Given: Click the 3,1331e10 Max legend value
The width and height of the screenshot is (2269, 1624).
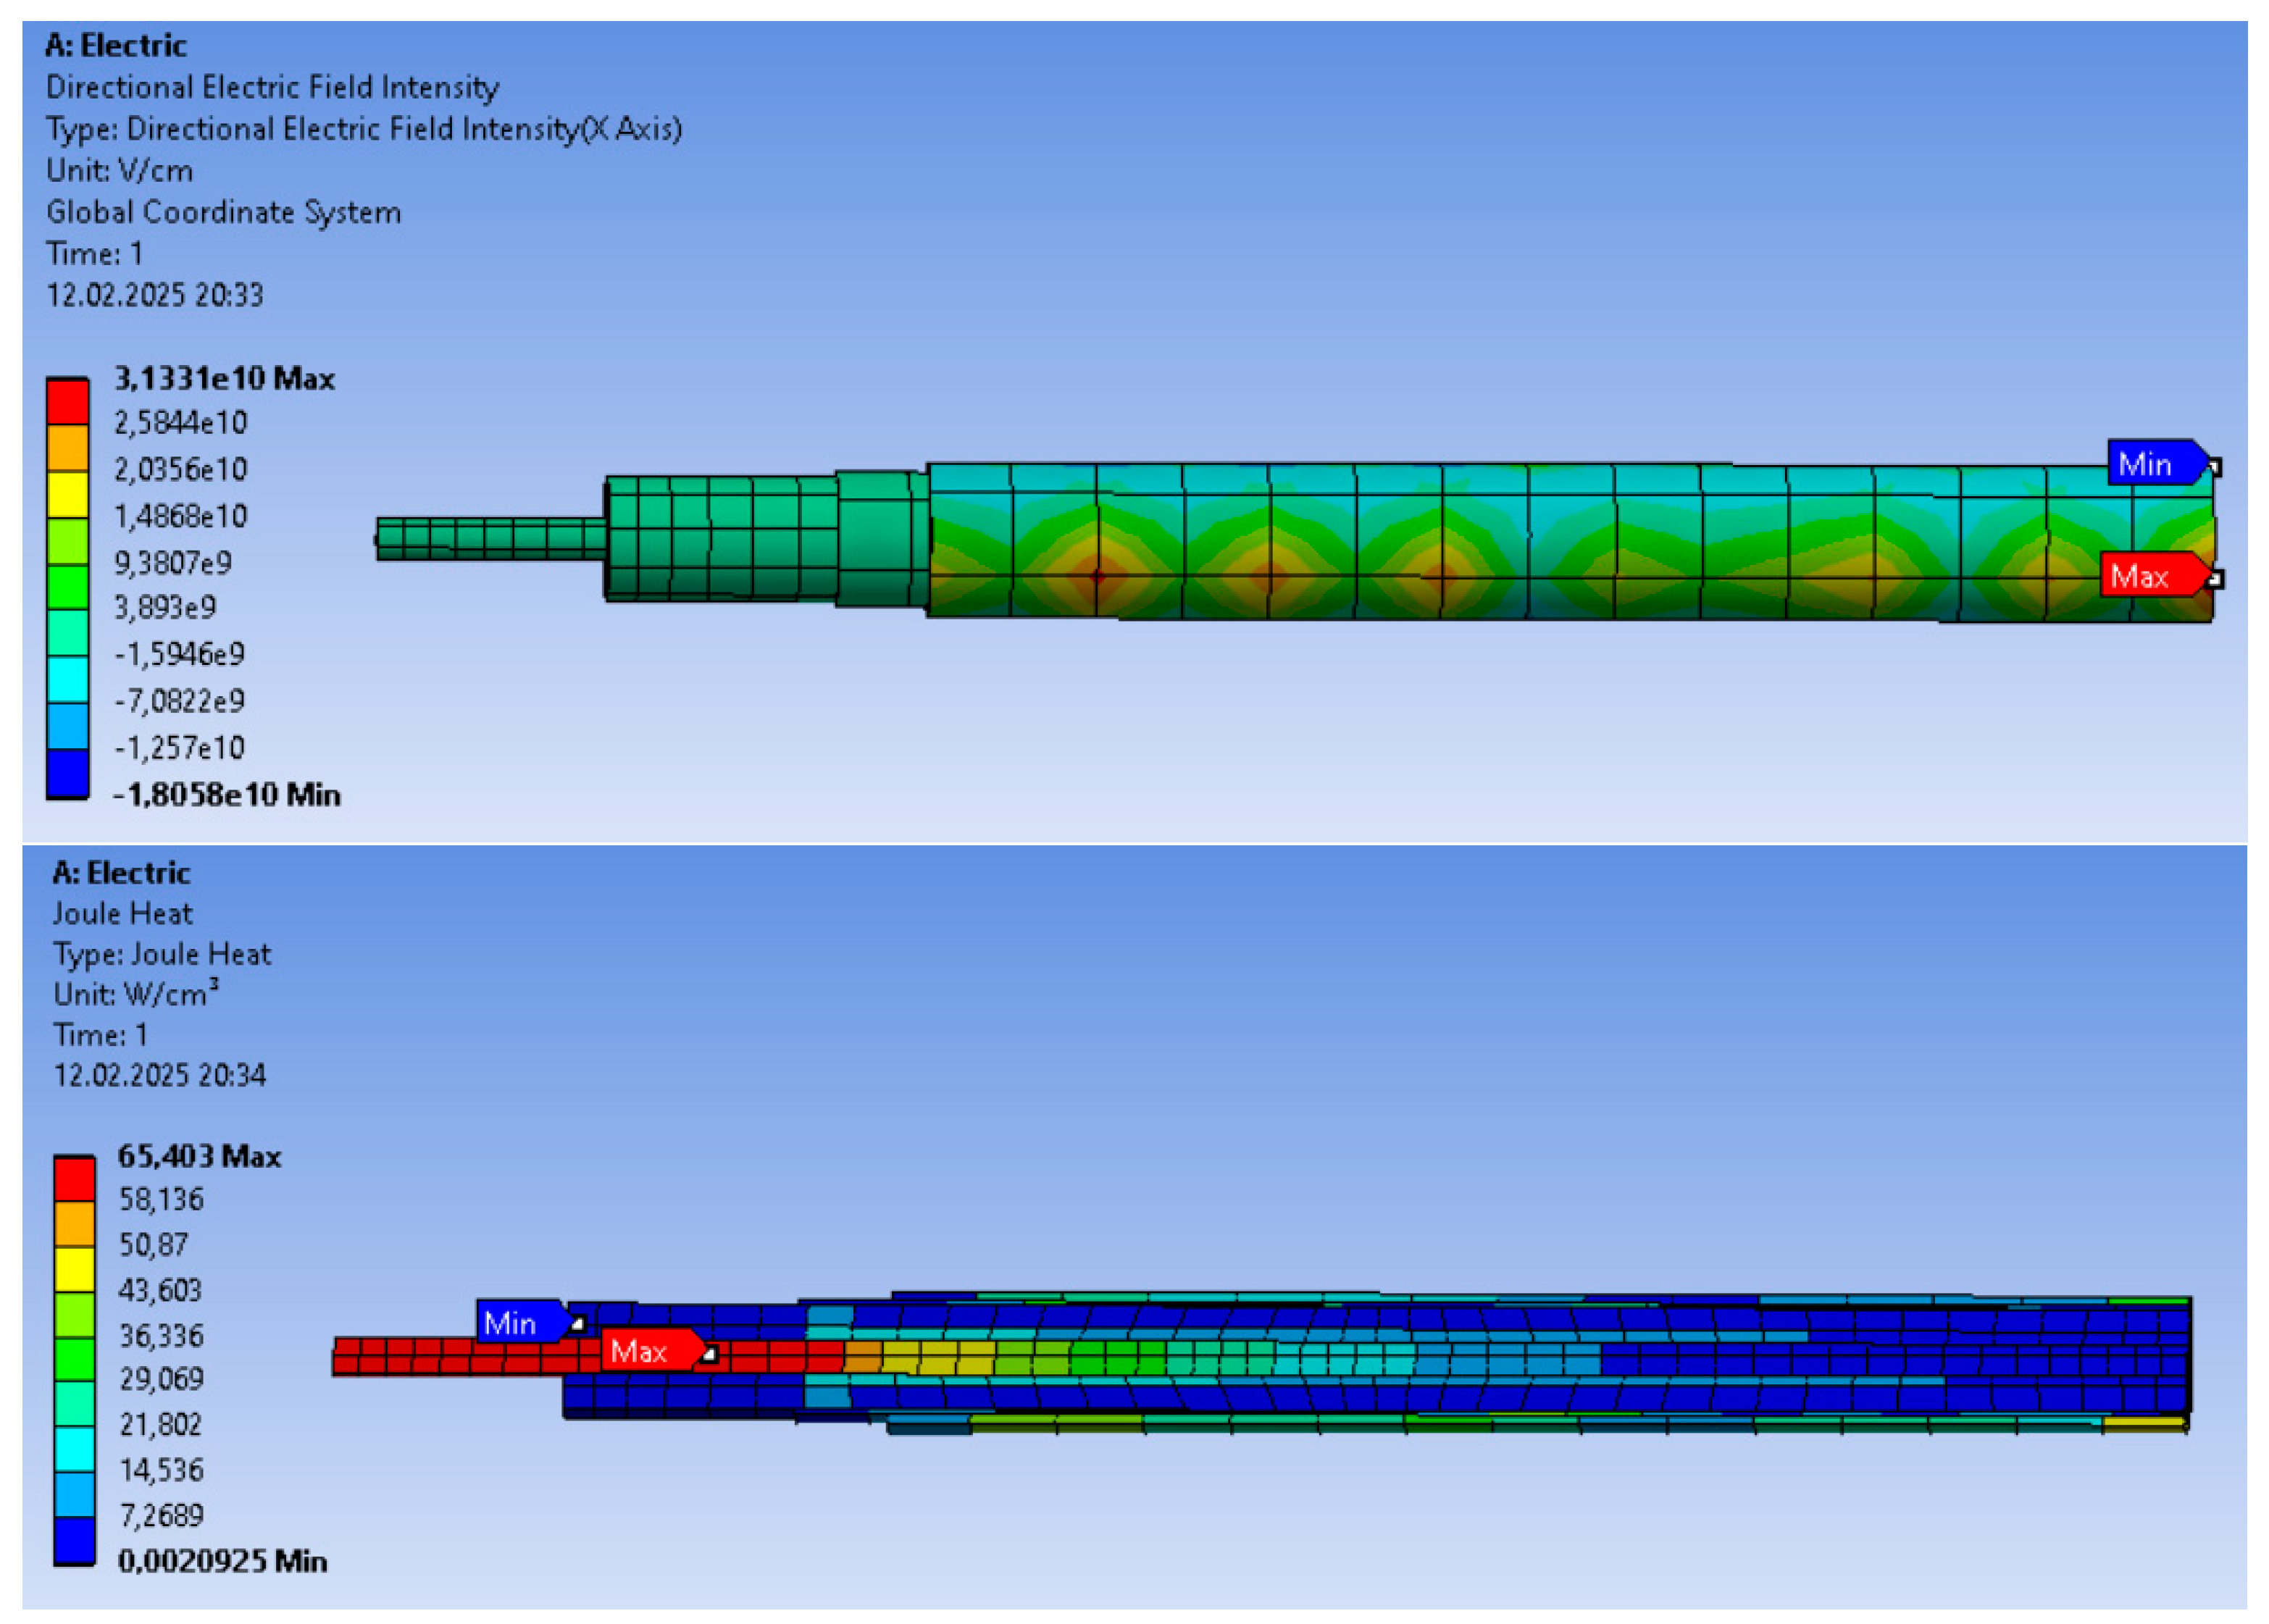Looking at the screenshot, I should 224,378.
